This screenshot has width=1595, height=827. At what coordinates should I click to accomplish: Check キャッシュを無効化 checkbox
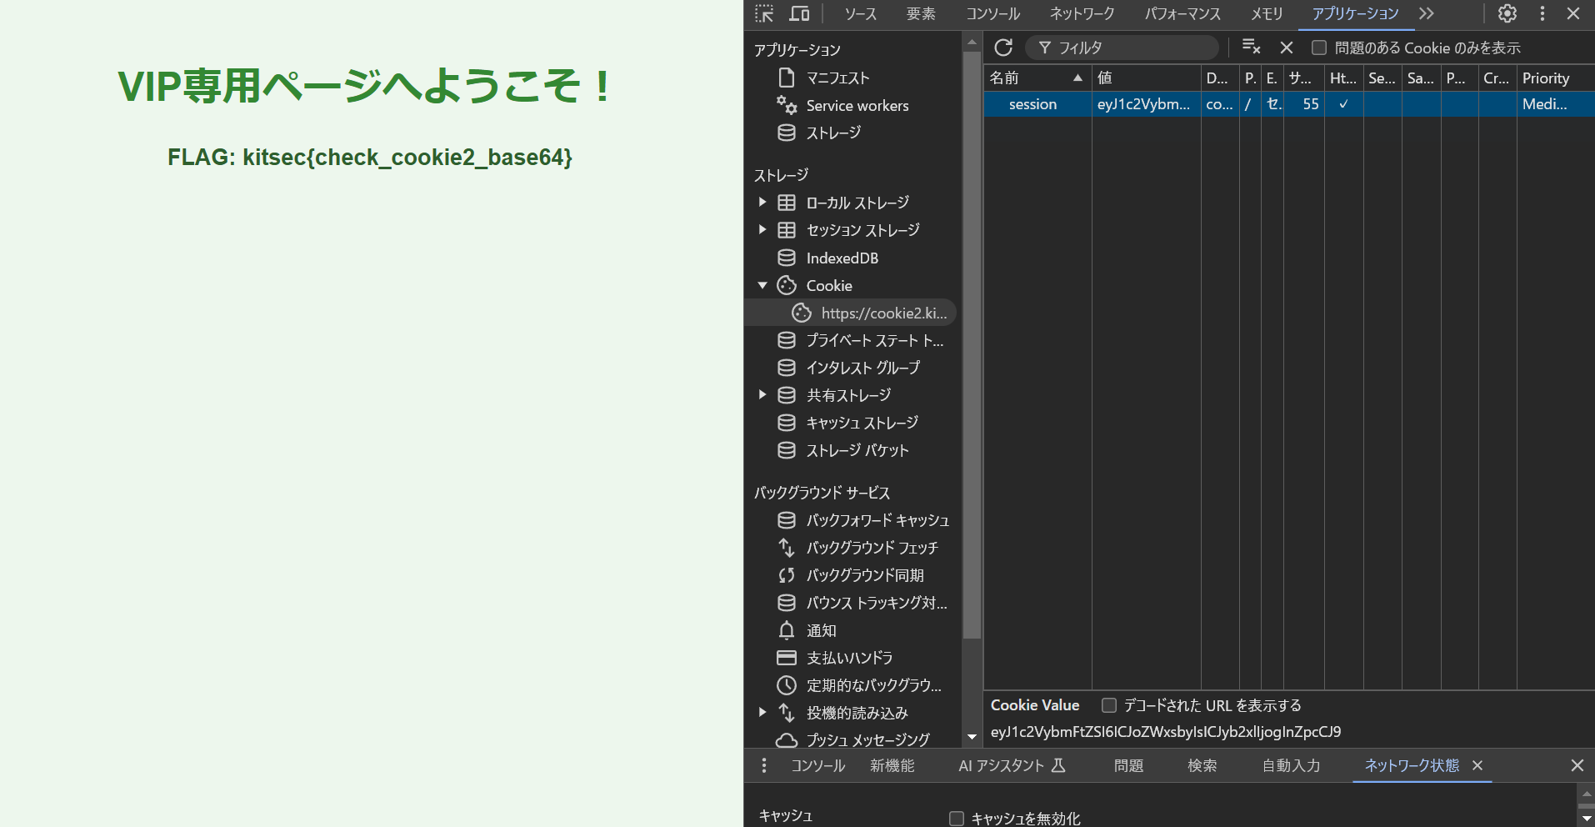(x=957, y=819)
